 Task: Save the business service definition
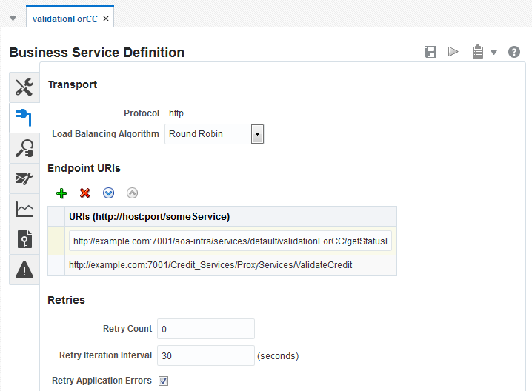[430, 52]
